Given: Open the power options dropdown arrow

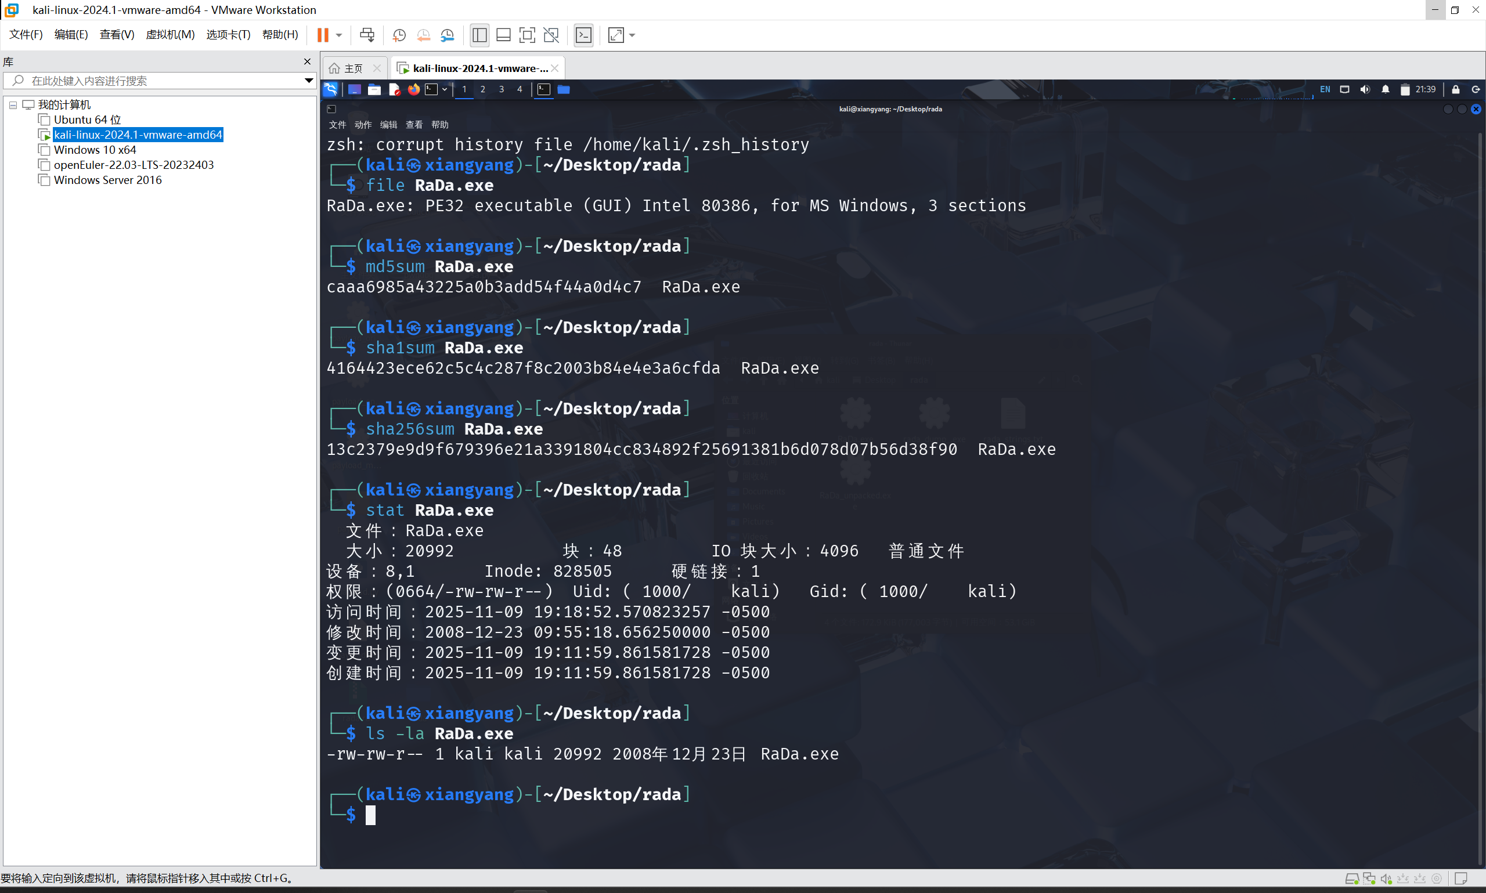Looking at the screenshot, I should point(340,35).
